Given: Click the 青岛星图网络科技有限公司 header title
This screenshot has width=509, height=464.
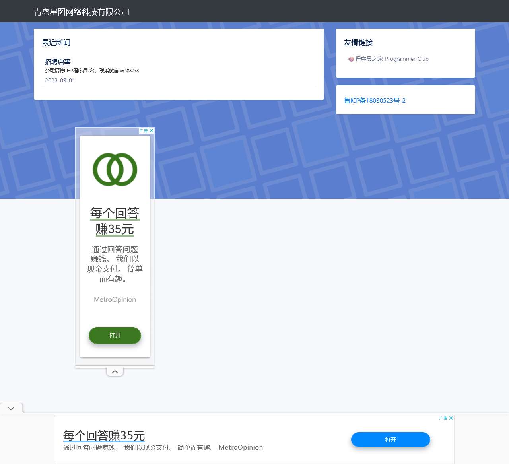Looking at the screenshot, I should tap(82, 12).
